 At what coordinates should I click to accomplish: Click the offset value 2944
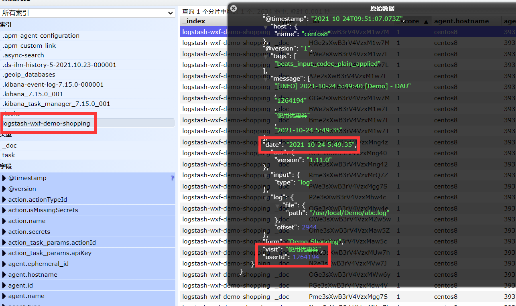click(309, 227)
